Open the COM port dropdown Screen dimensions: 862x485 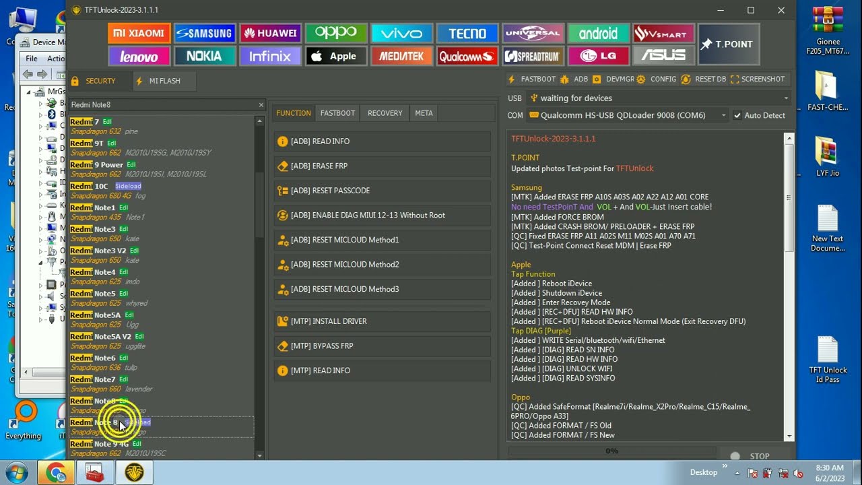point(628,115)
